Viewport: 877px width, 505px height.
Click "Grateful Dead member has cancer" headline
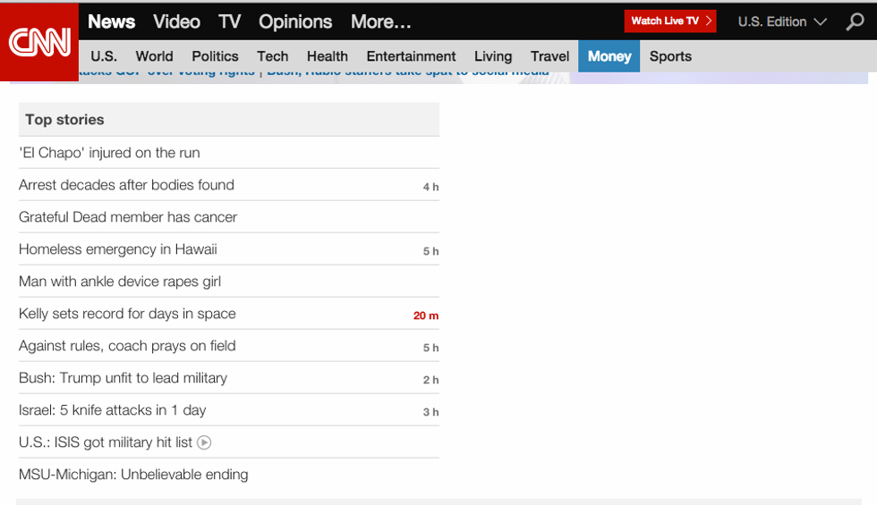coord(128,217)
